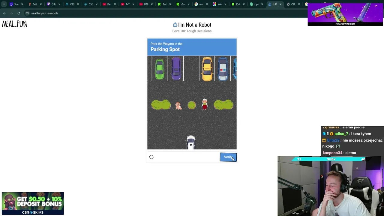This screenshot has width=384, height=216.
Task: Click the yellow taxi car
Action: point(207,69)
